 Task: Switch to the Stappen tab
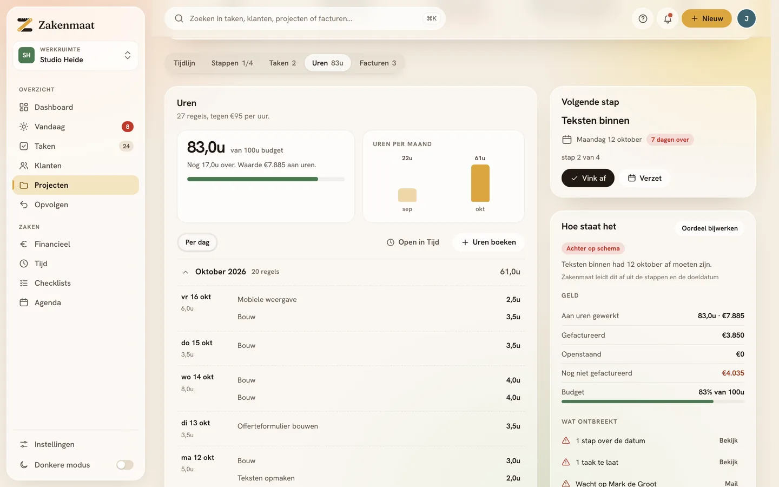click(232, 63)
